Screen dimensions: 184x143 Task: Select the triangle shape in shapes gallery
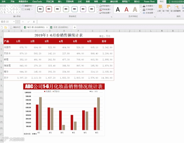click(5, 9)
